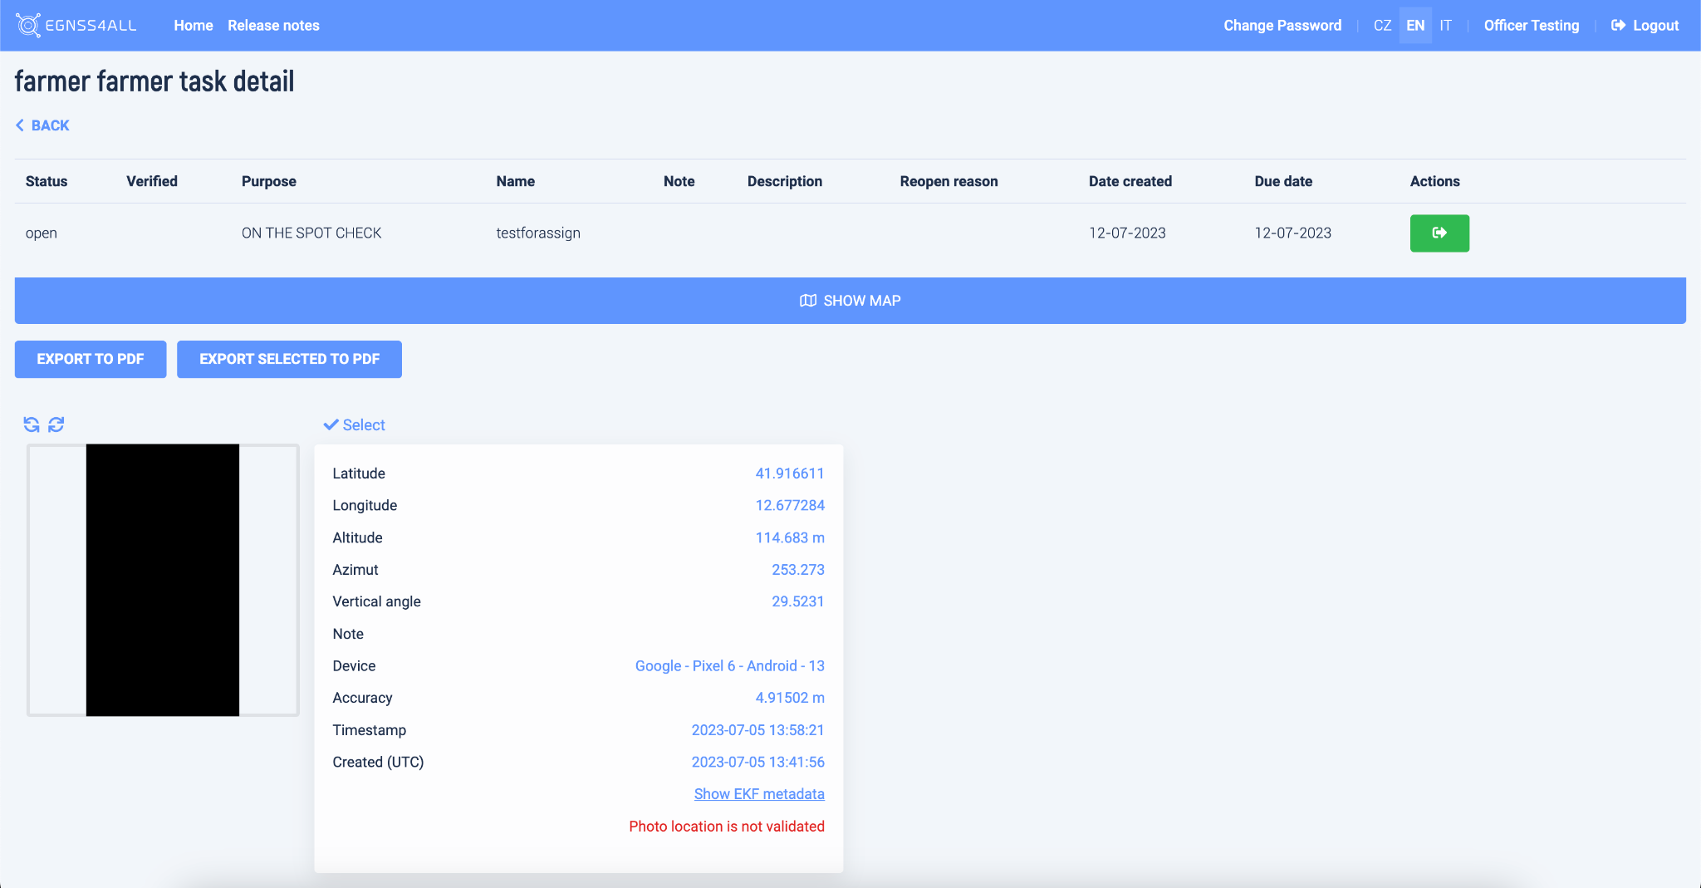
Task: Click Export Selected to PDF button
Action: (x=289, y=359)
